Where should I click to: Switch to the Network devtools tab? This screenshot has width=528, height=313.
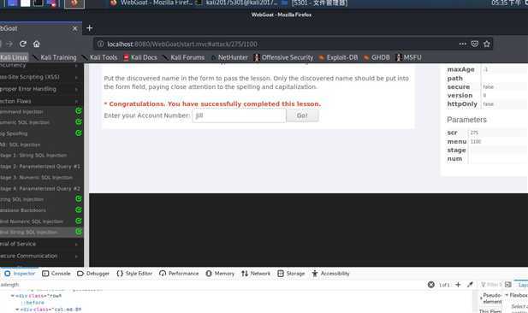[256, 274]
